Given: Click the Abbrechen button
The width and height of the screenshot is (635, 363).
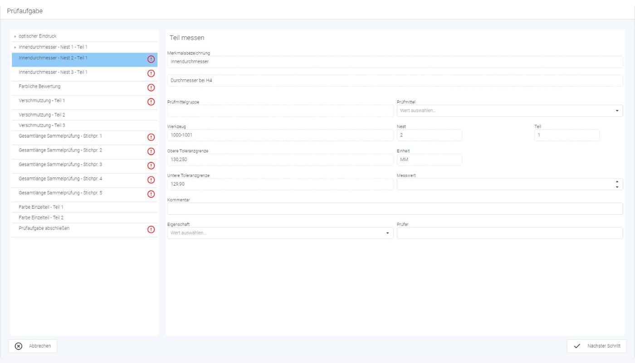Looking at the screenshot, I should [x=33, y=346].
